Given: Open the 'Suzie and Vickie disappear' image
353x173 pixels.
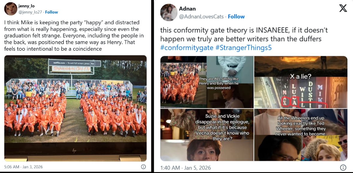Looking at the screenshot, I should [x=207, y=135].
